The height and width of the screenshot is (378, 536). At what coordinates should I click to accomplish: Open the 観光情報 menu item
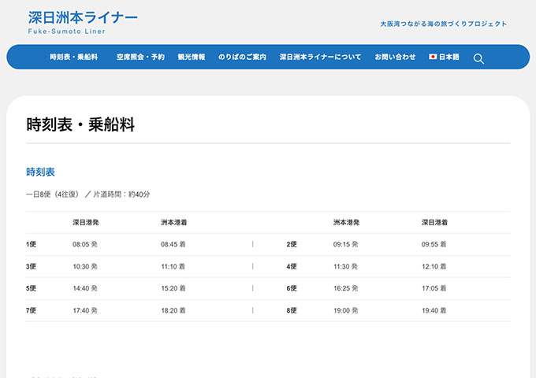(x=192, y=57)
